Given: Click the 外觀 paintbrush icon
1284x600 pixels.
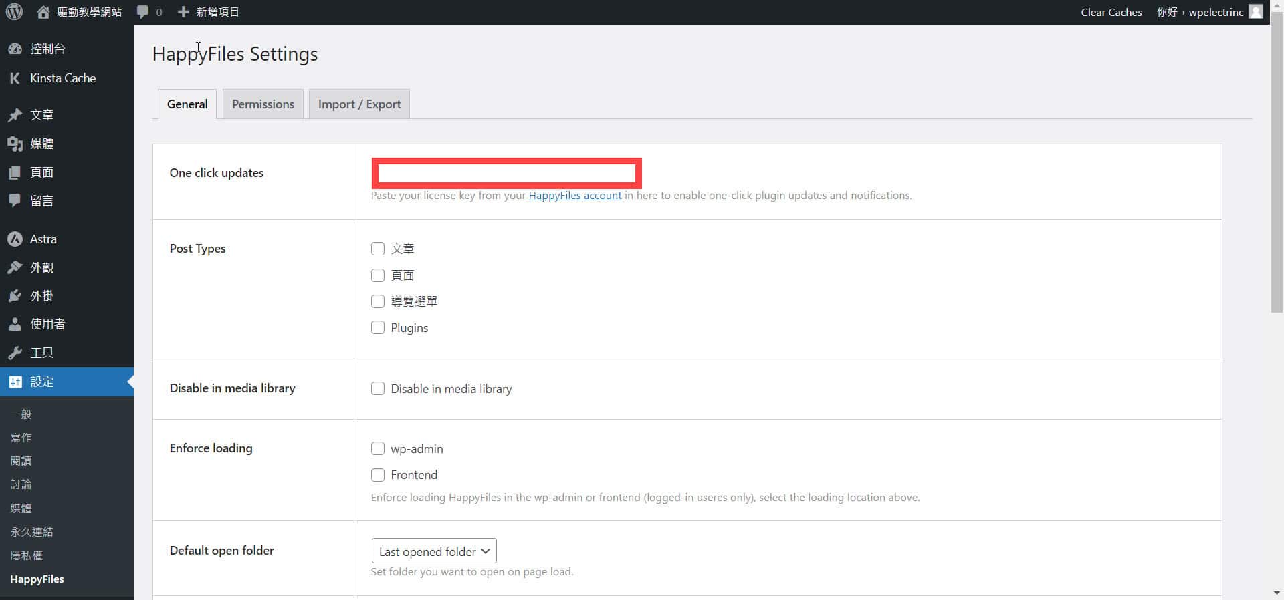Looking at the screenshot, I should pos(15,267).
